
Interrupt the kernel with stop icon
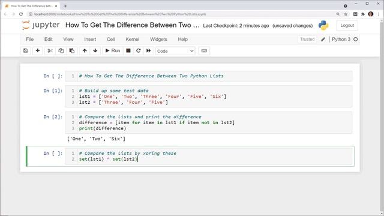click(x=128, y=50)
